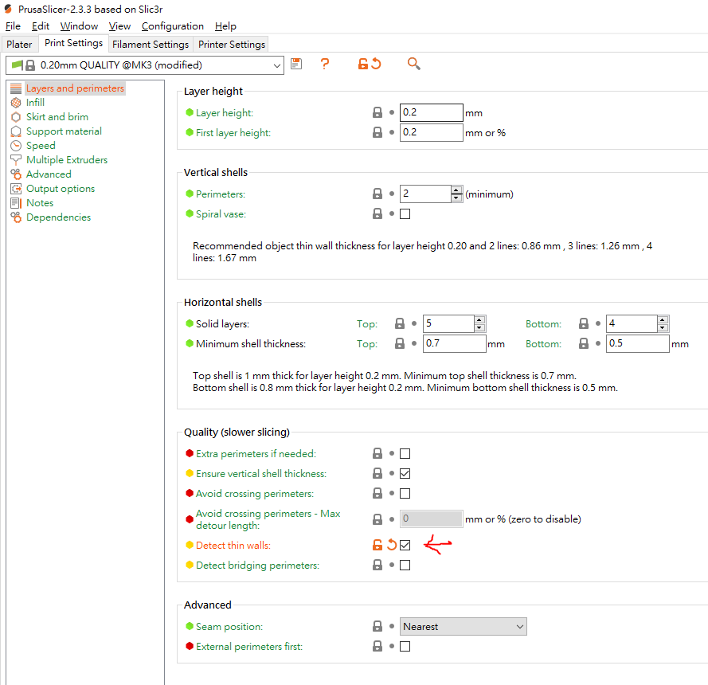
Task: Open the Multiple Extruders page
Action: [67, 160]
